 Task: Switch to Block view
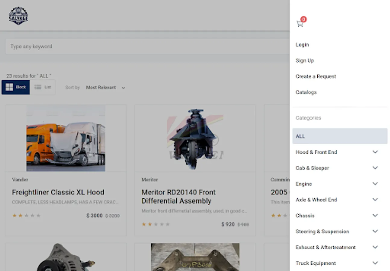[16, 87]
